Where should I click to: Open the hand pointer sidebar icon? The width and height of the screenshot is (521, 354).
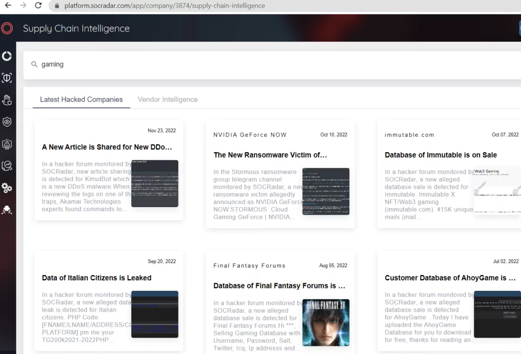[x=7, y=100]
